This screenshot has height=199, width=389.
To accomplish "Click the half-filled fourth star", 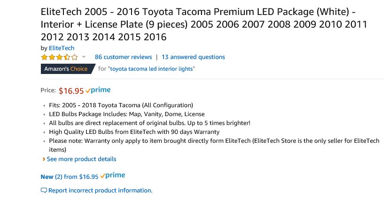I will (x=67, y=57).
